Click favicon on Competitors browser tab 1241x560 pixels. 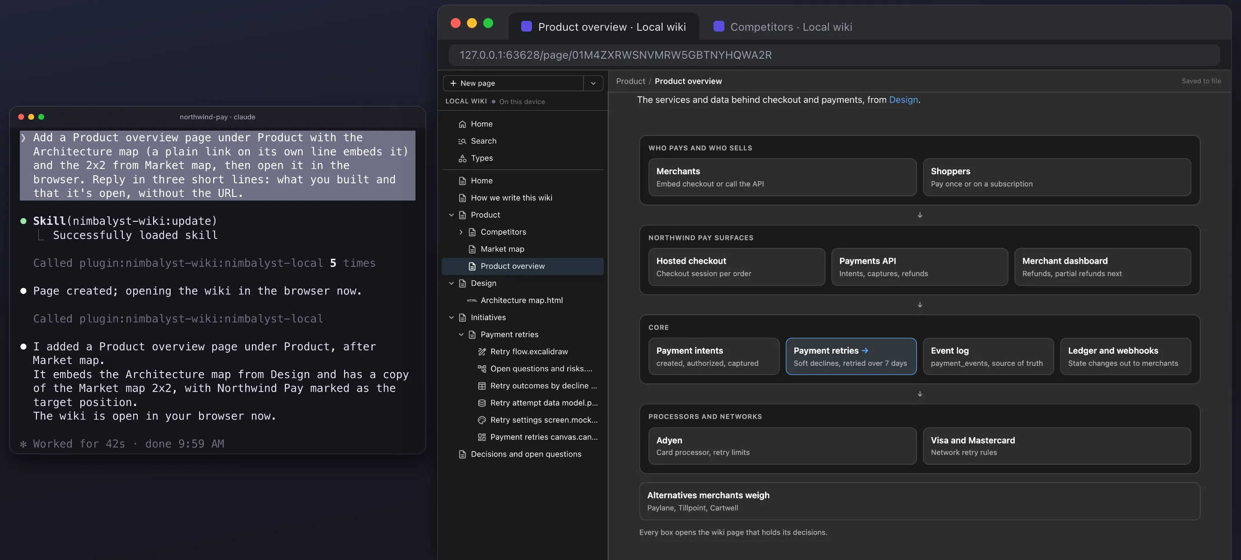[x=718, y=27]
